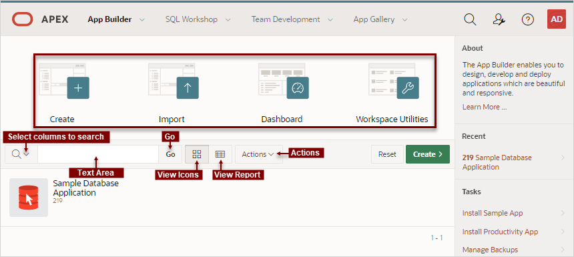Open the App Gallery tab
The height and width of the screenshot is (257, 574).
point(374,19)
